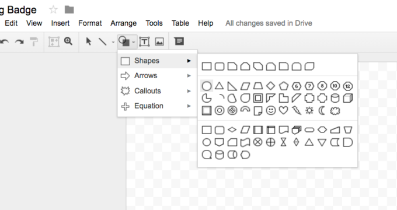Open the line type dropdown arrow
The width and height of the screenshot is (397, 210).
pyautogui.click(x=113, y=42)
